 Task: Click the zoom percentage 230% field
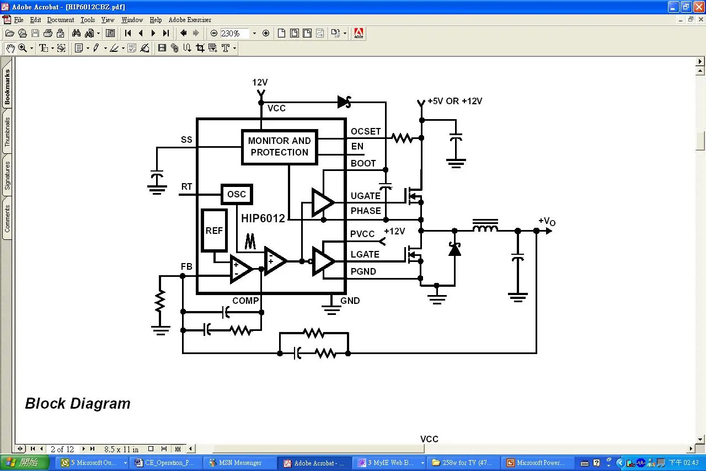pyautogui.click(x=234, y=33)
